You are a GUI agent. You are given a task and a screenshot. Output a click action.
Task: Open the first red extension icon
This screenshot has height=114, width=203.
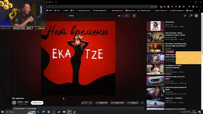coord(161,7)
